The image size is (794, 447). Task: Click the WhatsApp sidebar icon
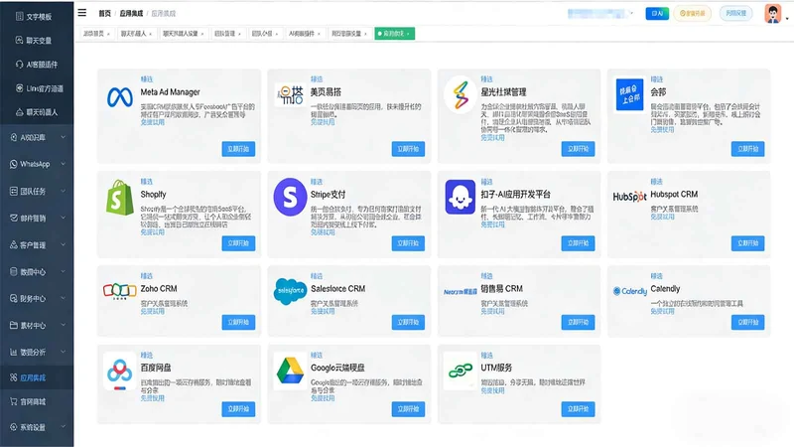click(x=13, y=164)
